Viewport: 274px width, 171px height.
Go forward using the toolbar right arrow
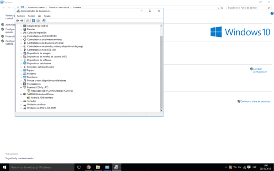(21, 21)
